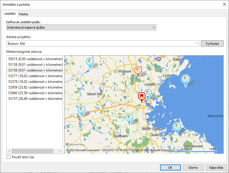
Task: Click the Interstate 95 shield on map
Action: (x=159, y=59)
